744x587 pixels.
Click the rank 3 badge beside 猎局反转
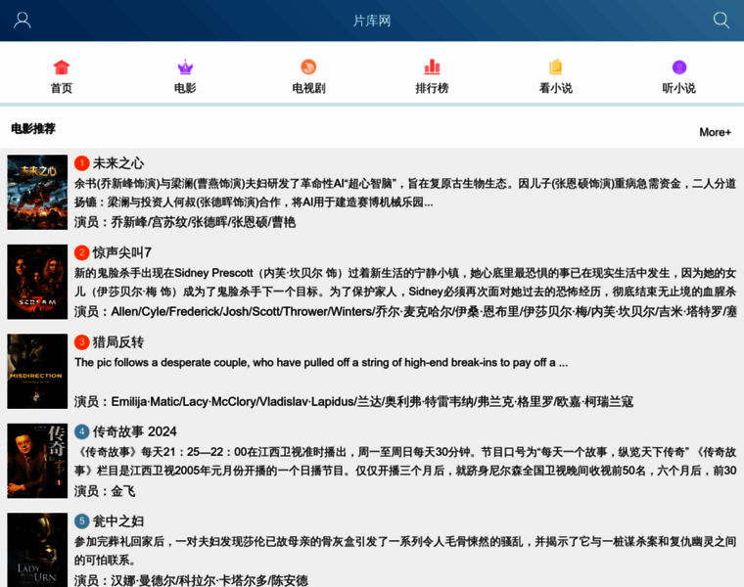tap(82, 341)
